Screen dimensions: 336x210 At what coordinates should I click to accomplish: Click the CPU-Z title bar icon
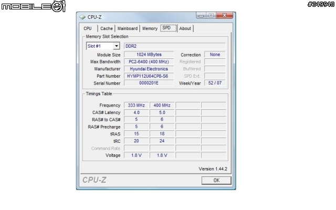coord(82,17)
